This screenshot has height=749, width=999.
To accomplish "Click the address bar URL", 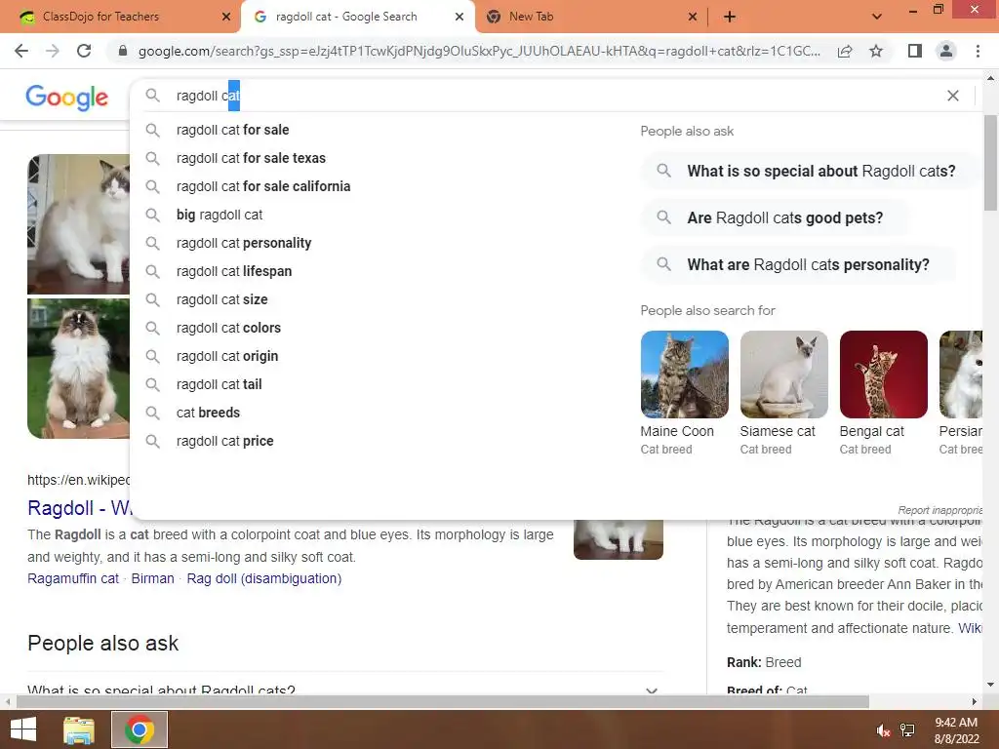I will point(479,51).
